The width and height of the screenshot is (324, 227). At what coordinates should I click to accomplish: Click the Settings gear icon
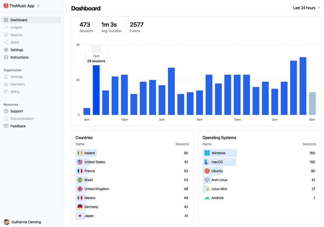5,50
